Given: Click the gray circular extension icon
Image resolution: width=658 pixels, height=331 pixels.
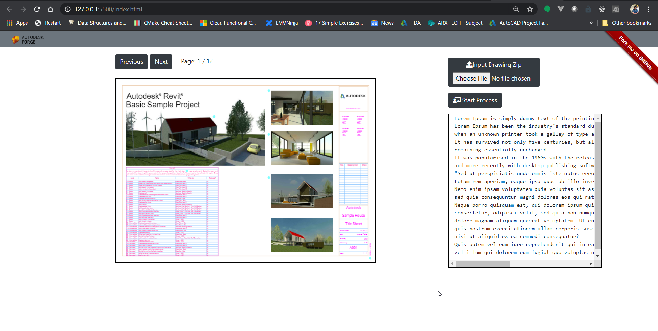Looking at the screenshot, I should [574, 9].
